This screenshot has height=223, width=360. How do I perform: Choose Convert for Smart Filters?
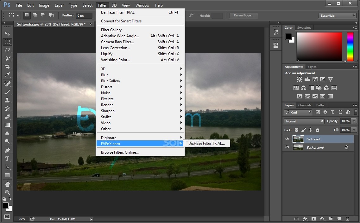[x=140, y=21]
